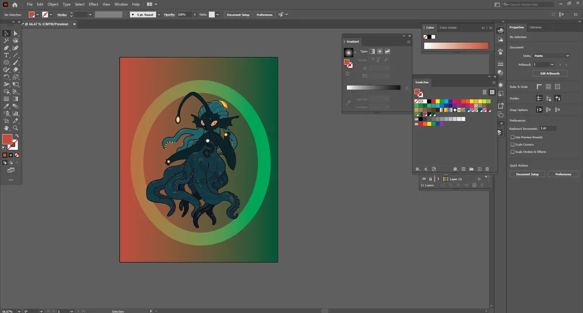
Task: Select the Hand tool
Action: [6, 128]
